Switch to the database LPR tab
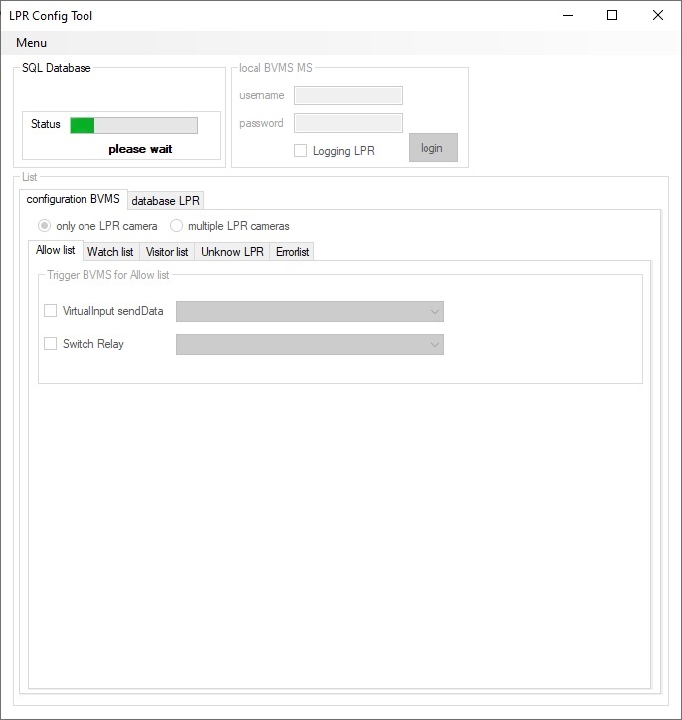Screen dimensions: 682x720 point(166,200)
